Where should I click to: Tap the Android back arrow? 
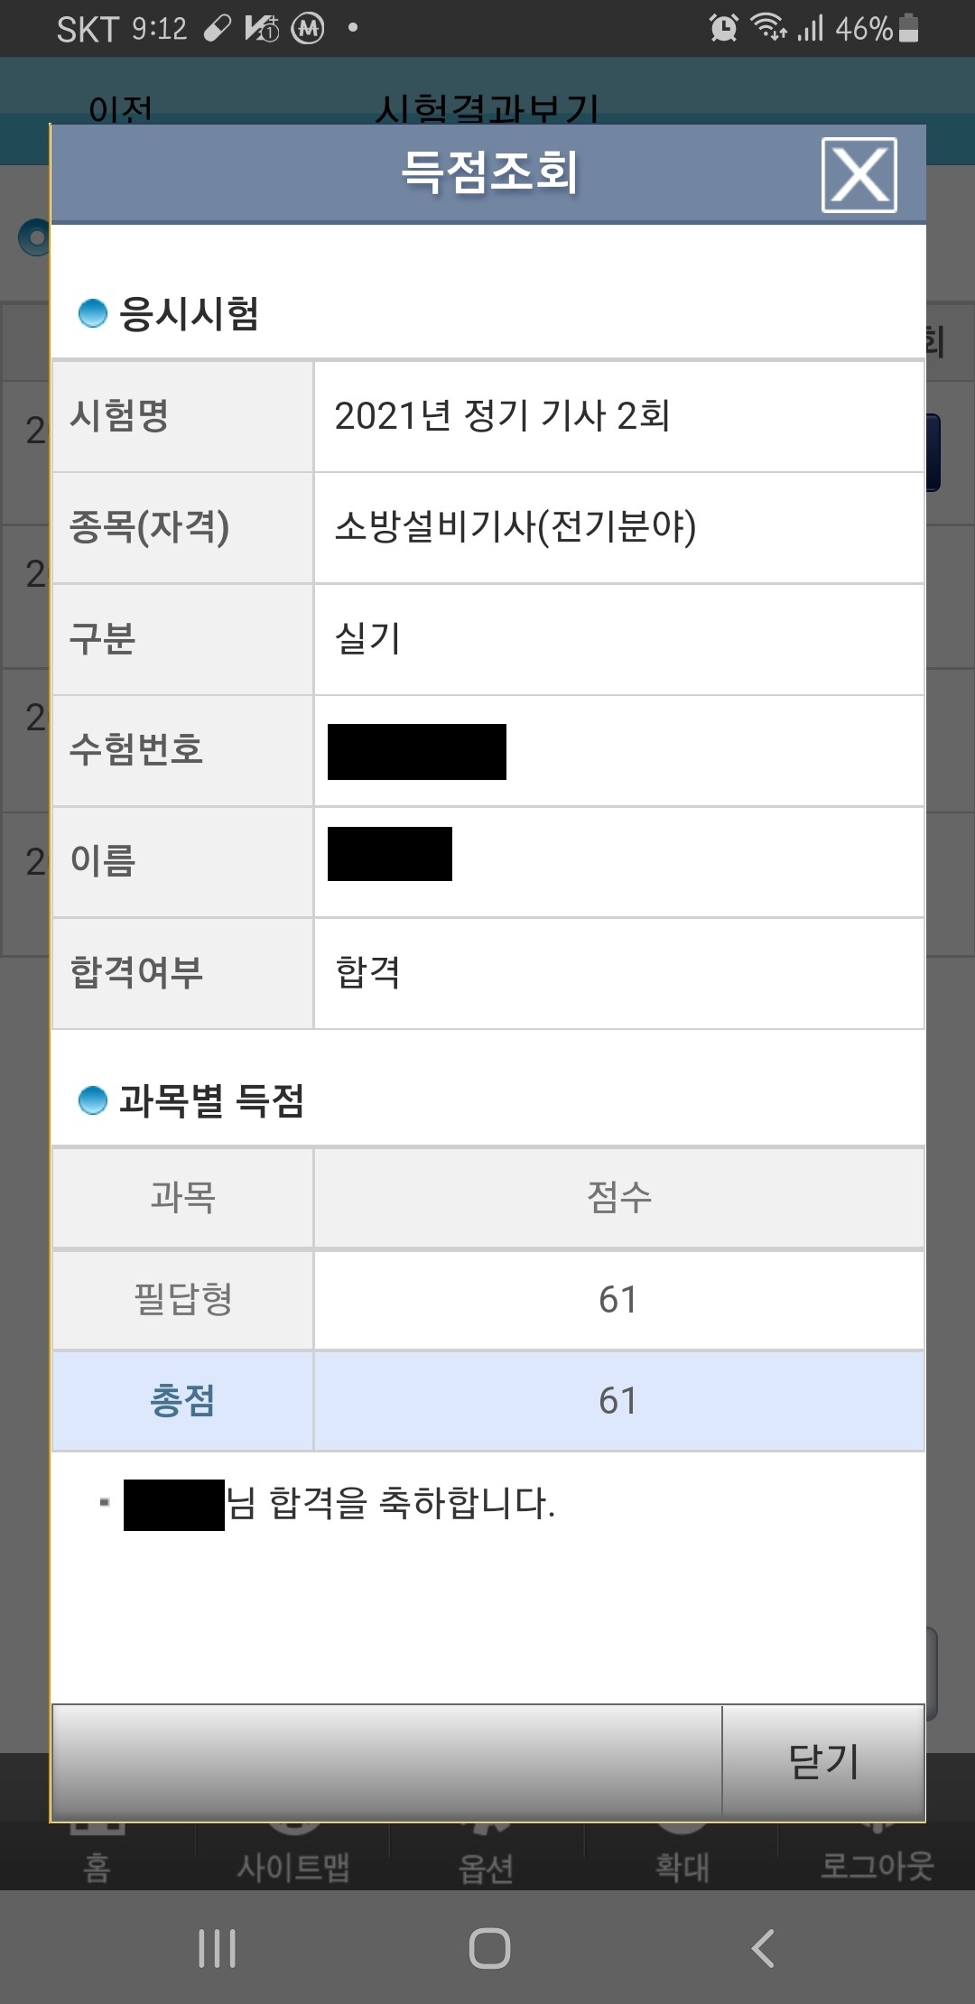pos(763,1948)
